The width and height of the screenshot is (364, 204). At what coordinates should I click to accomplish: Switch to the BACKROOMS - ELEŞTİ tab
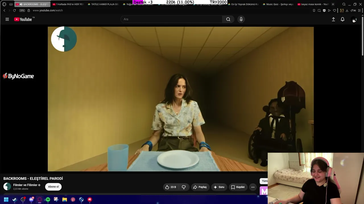(32, 4)
